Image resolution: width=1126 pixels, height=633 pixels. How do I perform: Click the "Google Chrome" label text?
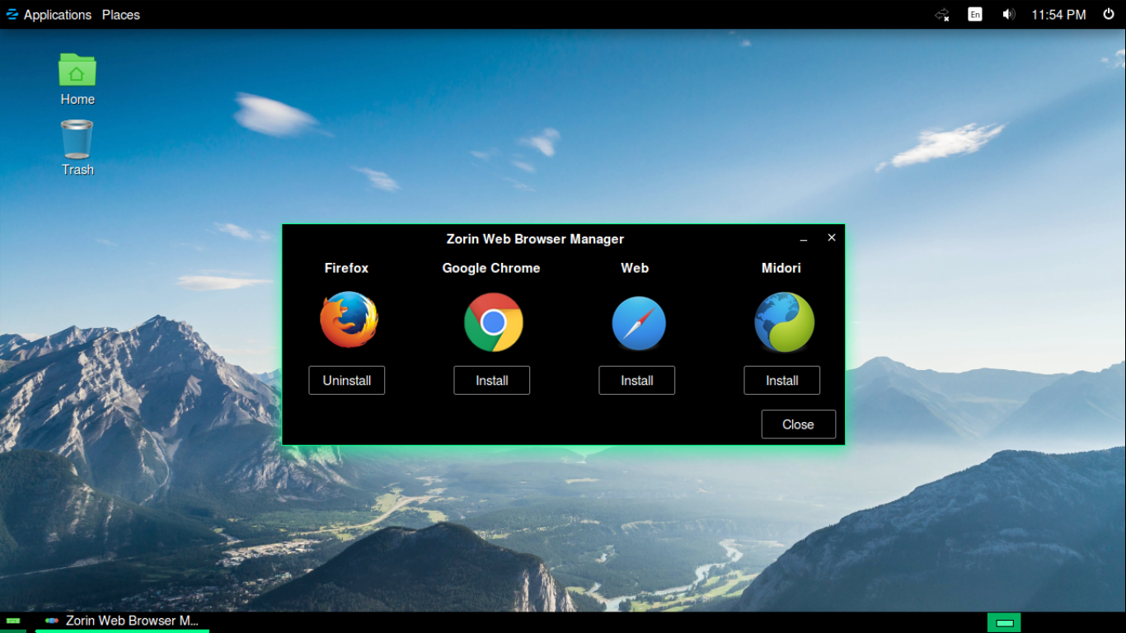[x=491, y=268]
